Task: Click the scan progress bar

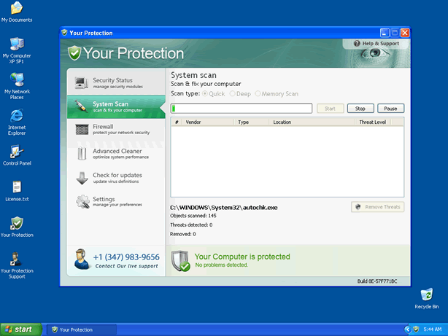Action: click(x=242, y=109)
